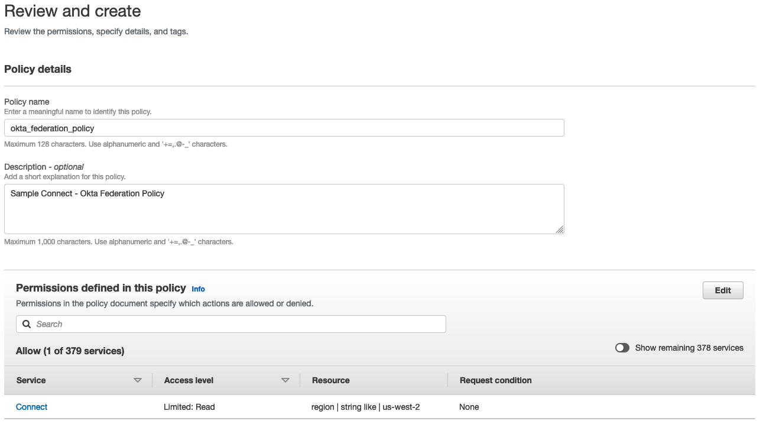Select the Service column header

31,380
